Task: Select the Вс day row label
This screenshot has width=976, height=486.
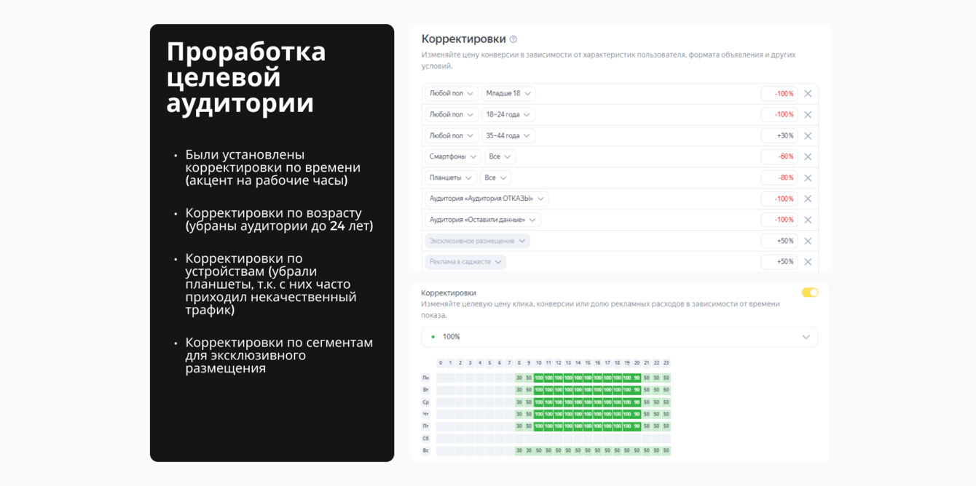Action: click(426, 450)
